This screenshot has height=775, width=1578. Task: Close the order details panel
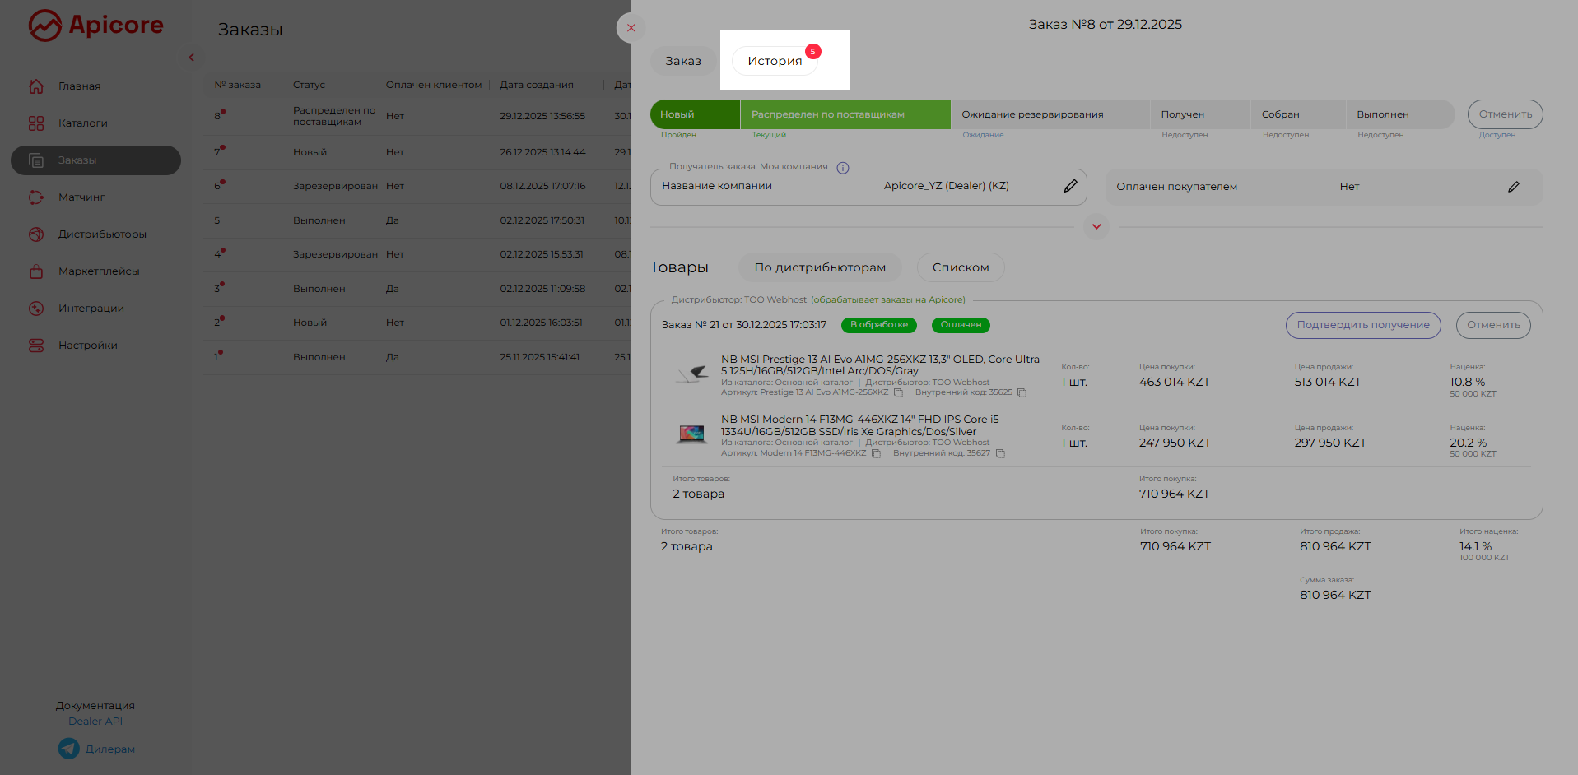(631, 28)
